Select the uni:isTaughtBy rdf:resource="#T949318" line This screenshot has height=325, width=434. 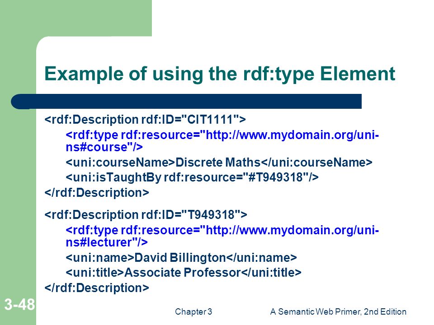pyautogui.click(x=192, y=177)
